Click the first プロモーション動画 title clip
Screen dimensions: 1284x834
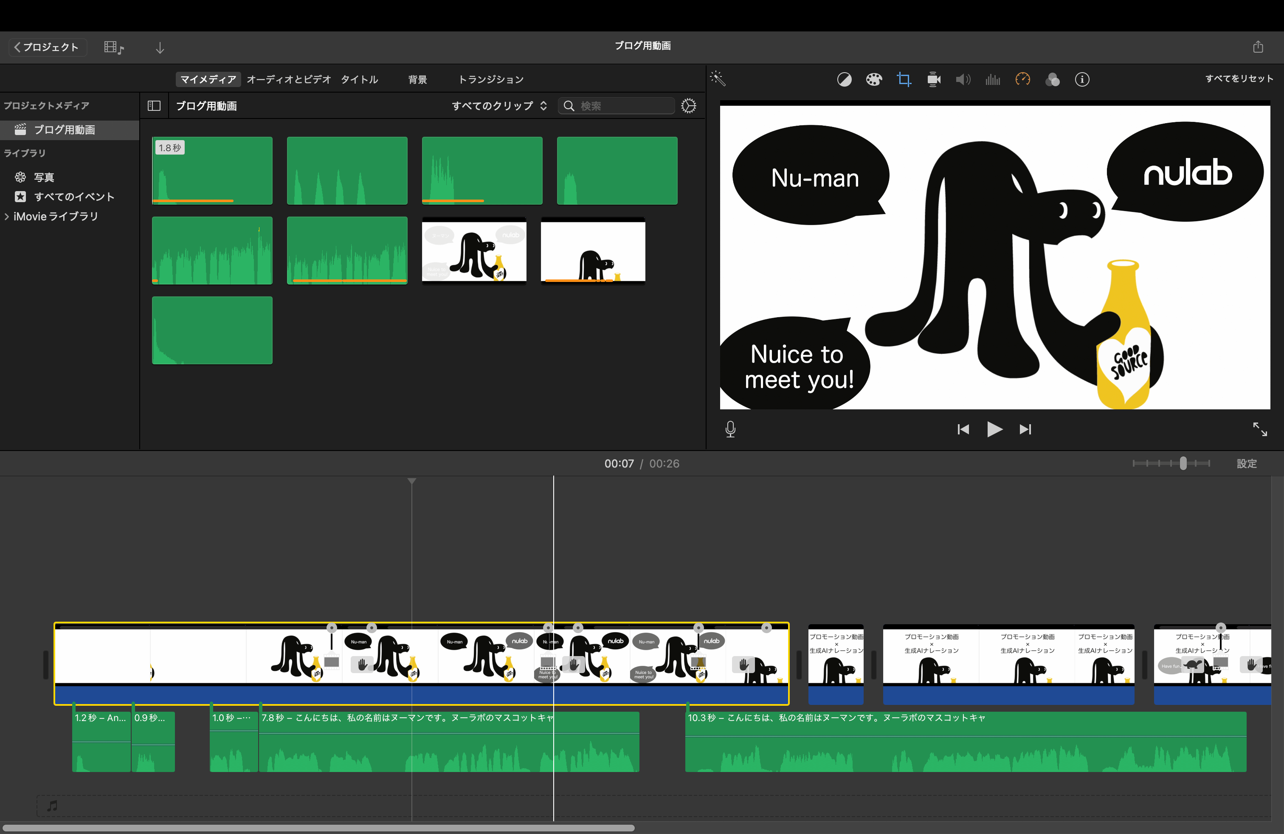836,665
